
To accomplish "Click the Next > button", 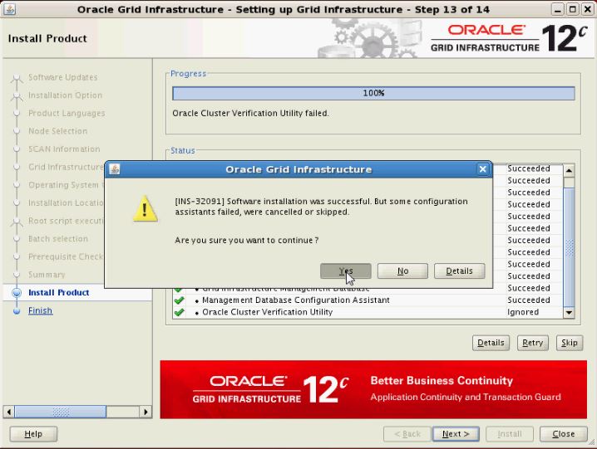I will click(x=456, y=434).
